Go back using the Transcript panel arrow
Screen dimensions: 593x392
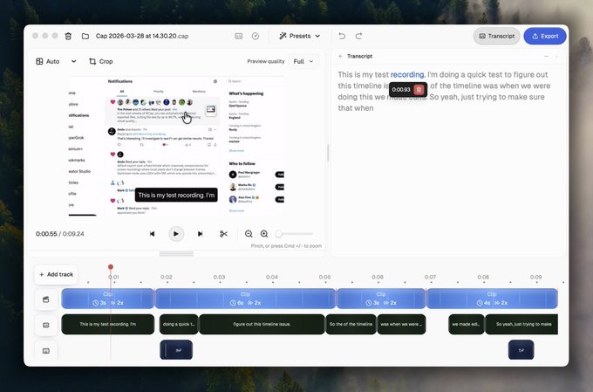(341, 56)
